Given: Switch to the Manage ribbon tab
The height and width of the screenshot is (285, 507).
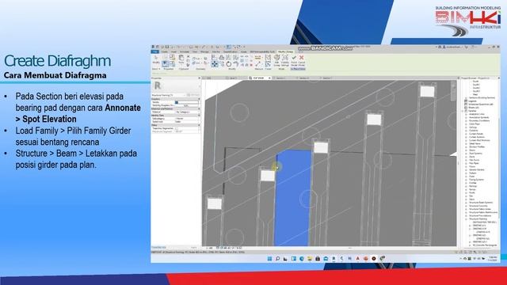Looking at the screenshot, I should pyautogui.click(x=204, y=51).
